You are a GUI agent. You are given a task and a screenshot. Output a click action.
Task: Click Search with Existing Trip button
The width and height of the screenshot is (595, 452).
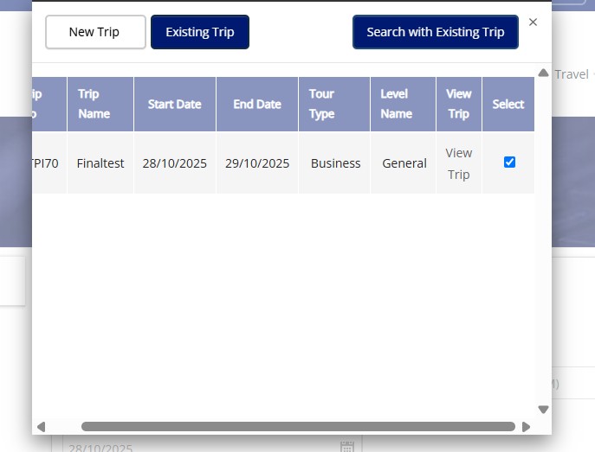pyautogui.click(x=436, y=32)
